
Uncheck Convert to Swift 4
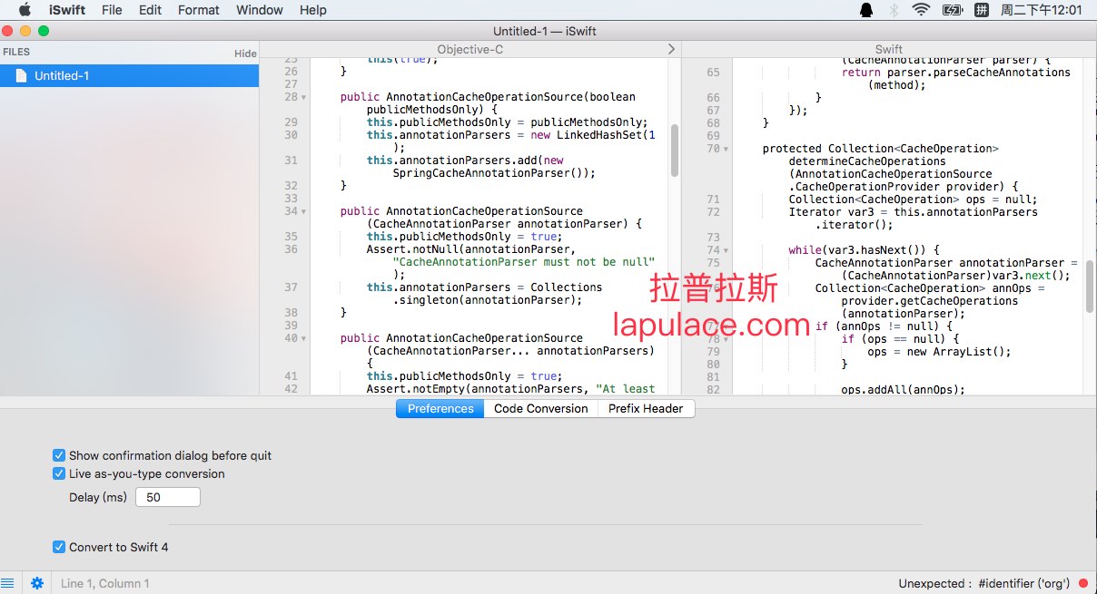[59, 547]
